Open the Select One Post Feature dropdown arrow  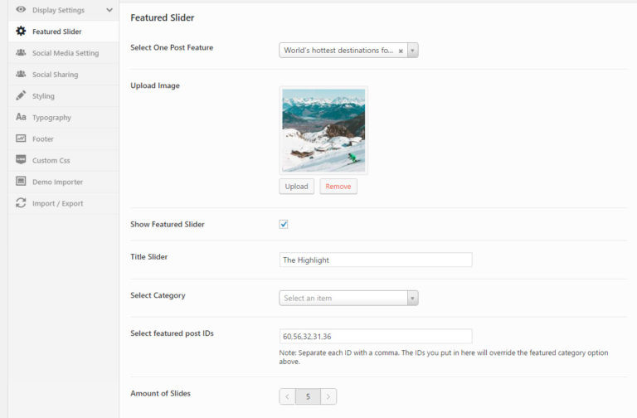coord(413,51)
